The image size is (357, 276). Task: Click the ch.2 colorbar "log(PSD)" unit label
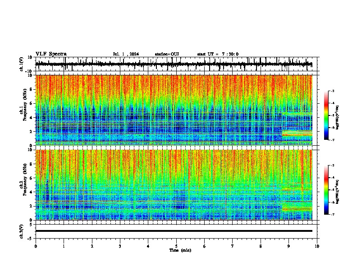337,192
